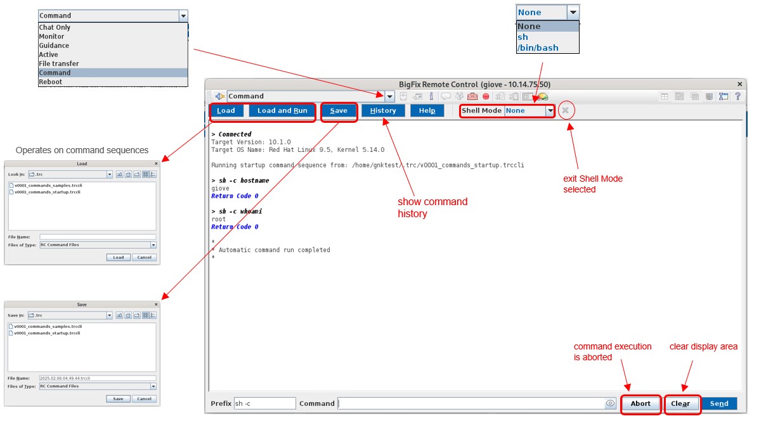
Task: Click the info 'i' icon in toolbar
Action: coord(431,96)
